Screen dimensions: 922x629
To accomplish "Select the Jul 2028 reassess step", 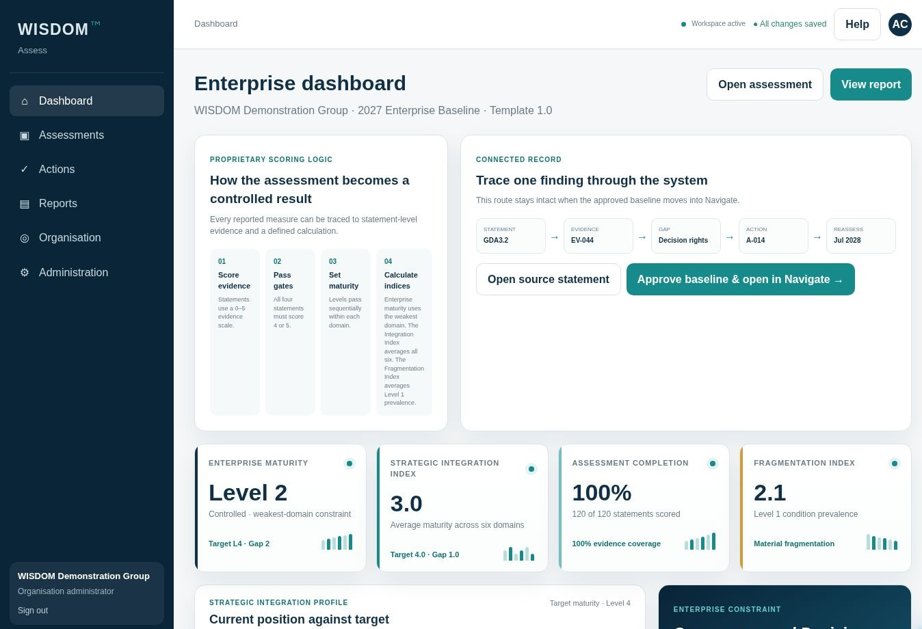I will [x=861, y=236].
